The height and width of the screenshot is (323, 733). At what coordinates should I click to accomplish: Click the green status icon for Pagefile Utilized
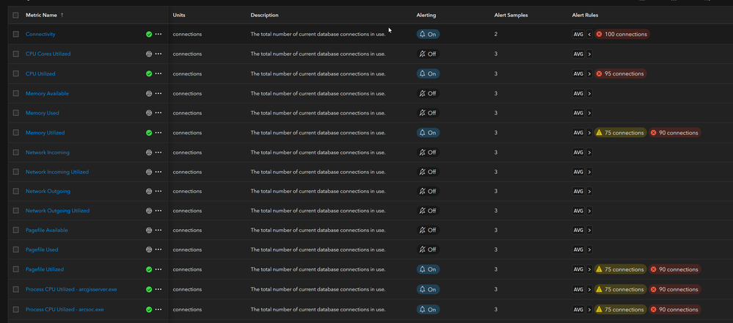click(x=149, y=269)
